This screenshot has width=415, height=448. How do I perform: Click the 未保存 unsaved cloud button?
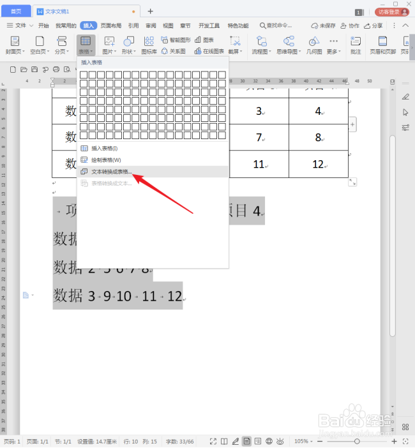pyautogui.click(x=323, y=26)
